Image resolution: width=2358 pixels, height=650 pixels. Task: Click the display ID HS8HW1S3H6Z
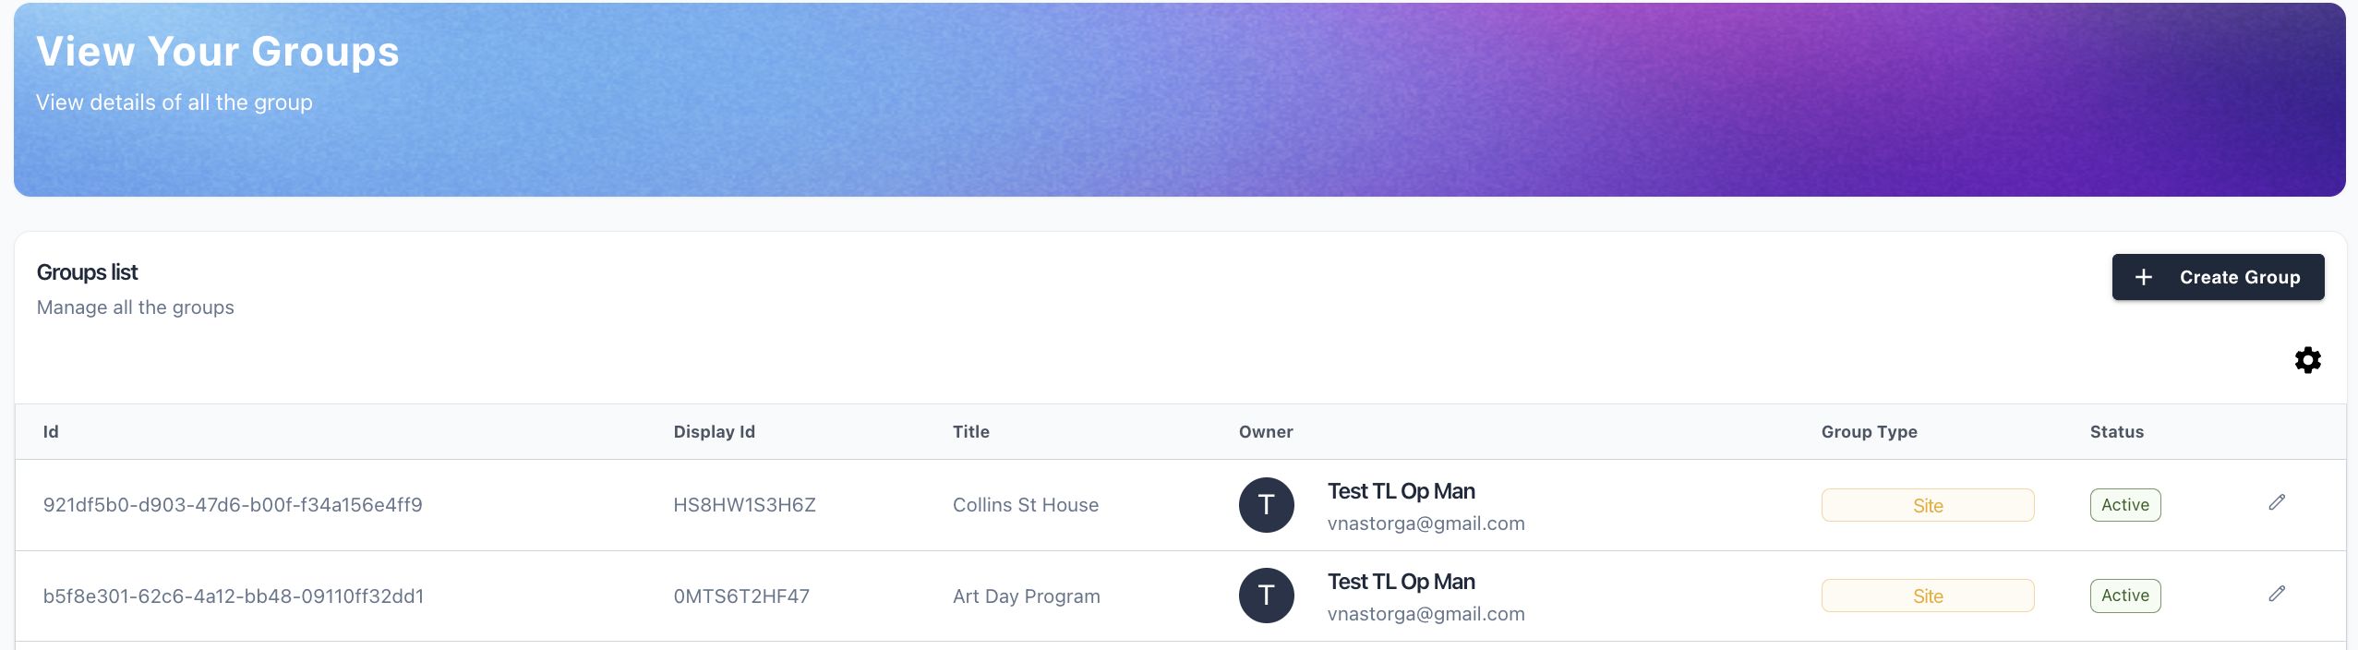(744, 505)
